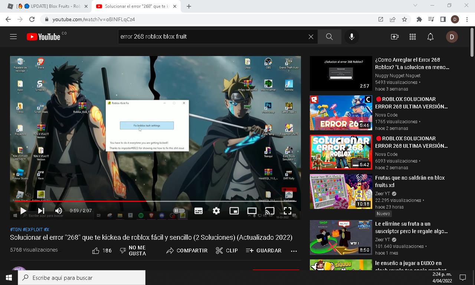Open the miniplayer from the player controls
Image resolution: width=475 pixels, height=285 pixels.
coord(234,211)
